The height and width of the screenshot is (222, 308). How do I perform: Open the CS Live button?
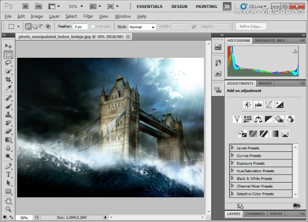(x=254, y=7)
